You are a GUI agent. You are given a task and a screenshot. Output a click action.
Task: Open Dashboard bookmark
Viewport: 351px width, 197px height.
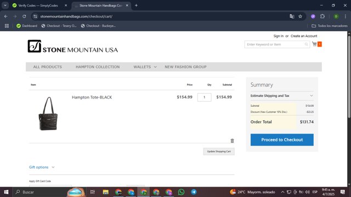(x=27, y=26)
